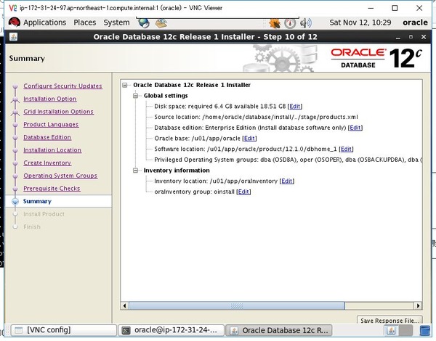Screen dimensions: 436x341
Task: Click the trash icon in the bottom panel
Action: [x=424, y=330]
